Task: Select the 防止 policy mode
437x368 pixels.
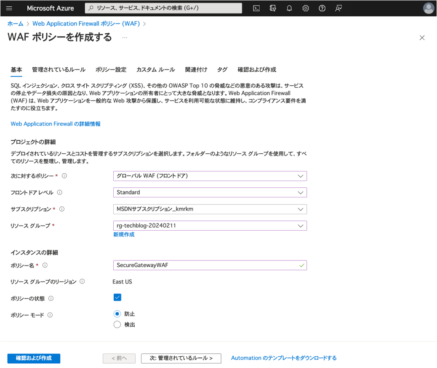Action: tap(117, 314)
